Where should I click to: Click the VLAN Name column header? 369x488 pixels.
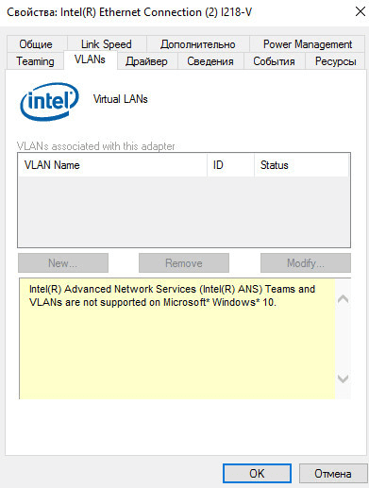coord(112,165)
